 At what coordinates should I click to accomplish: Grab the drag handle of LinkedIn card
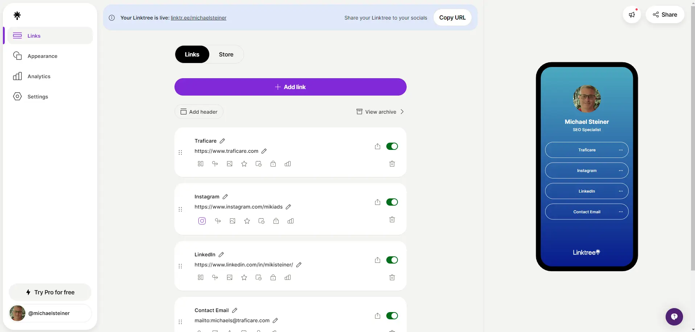tap(180, 266)
